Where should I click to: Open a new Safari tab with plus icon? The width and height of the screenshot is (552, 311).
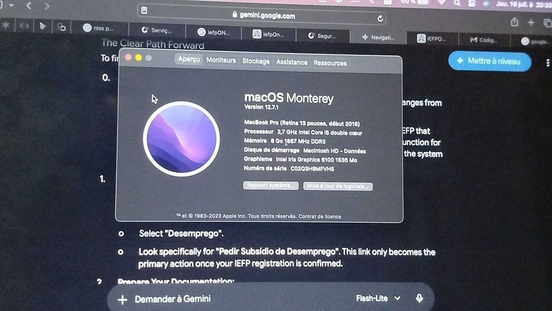click(531, 23)
